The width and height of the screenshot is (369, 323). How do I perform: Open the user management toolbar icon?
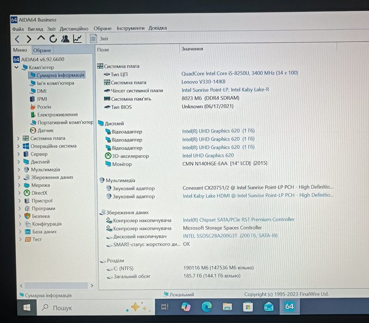tap(65, 39)
